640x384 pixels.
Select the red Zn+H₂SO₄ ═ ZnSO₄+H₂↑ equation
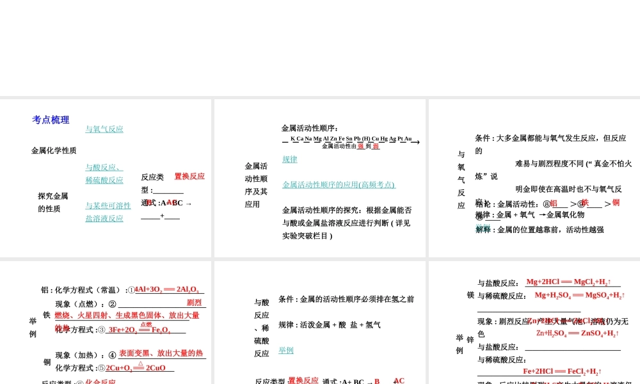coord(577,333)
